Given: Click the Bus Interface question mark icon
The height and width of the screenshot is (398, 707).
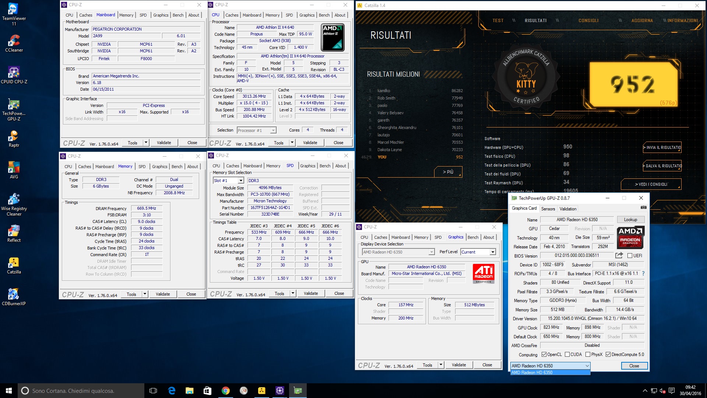Looking at the screenshot, I should click(643, 273).
